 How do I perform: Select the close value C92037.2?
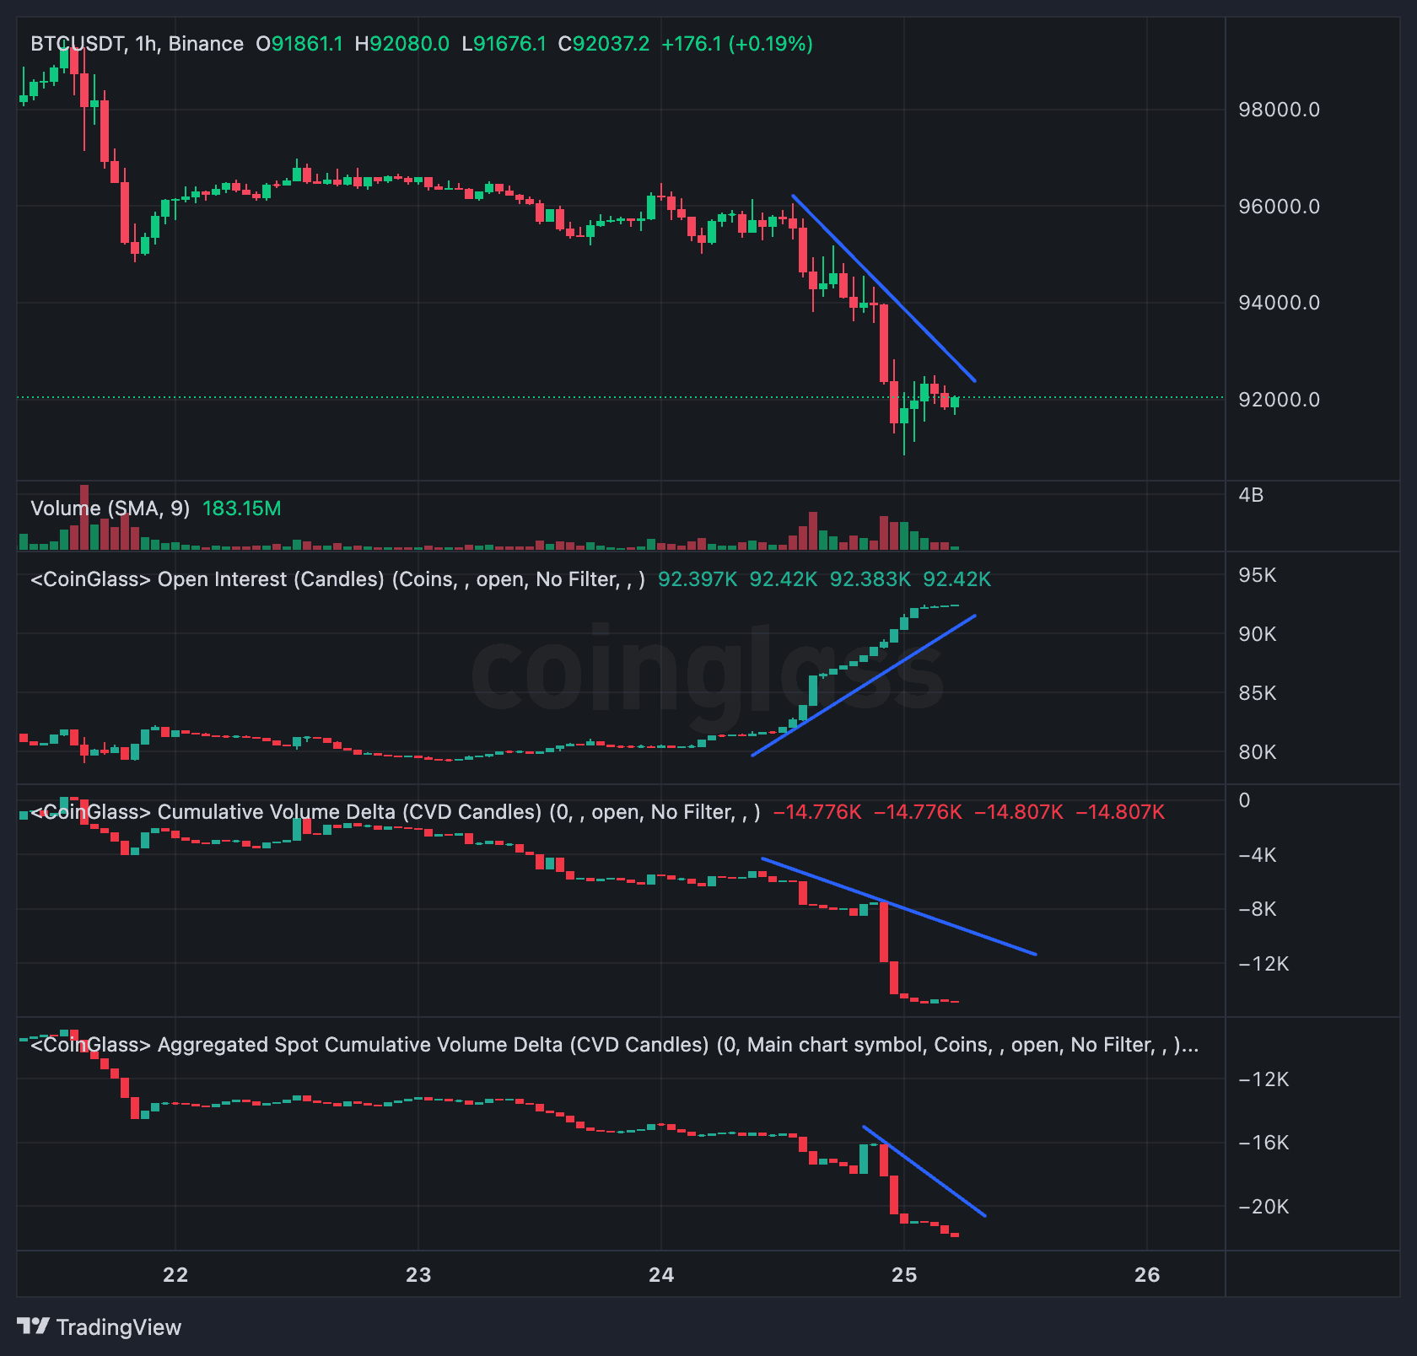click(x=604, y=44)
